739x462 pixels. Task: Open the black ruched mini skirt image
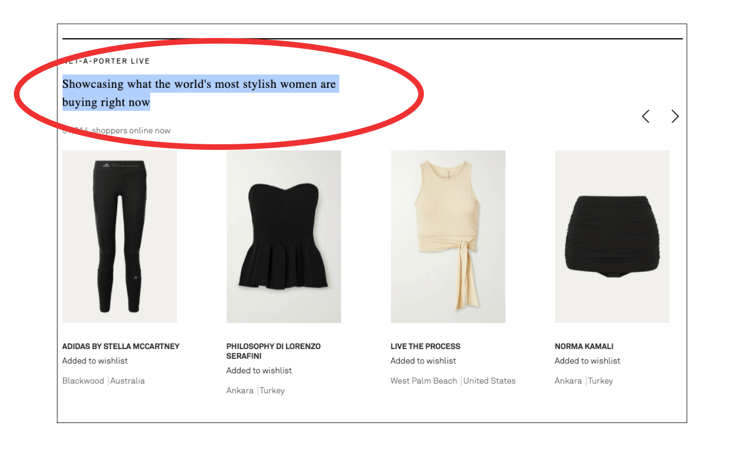tap(612, 237)
